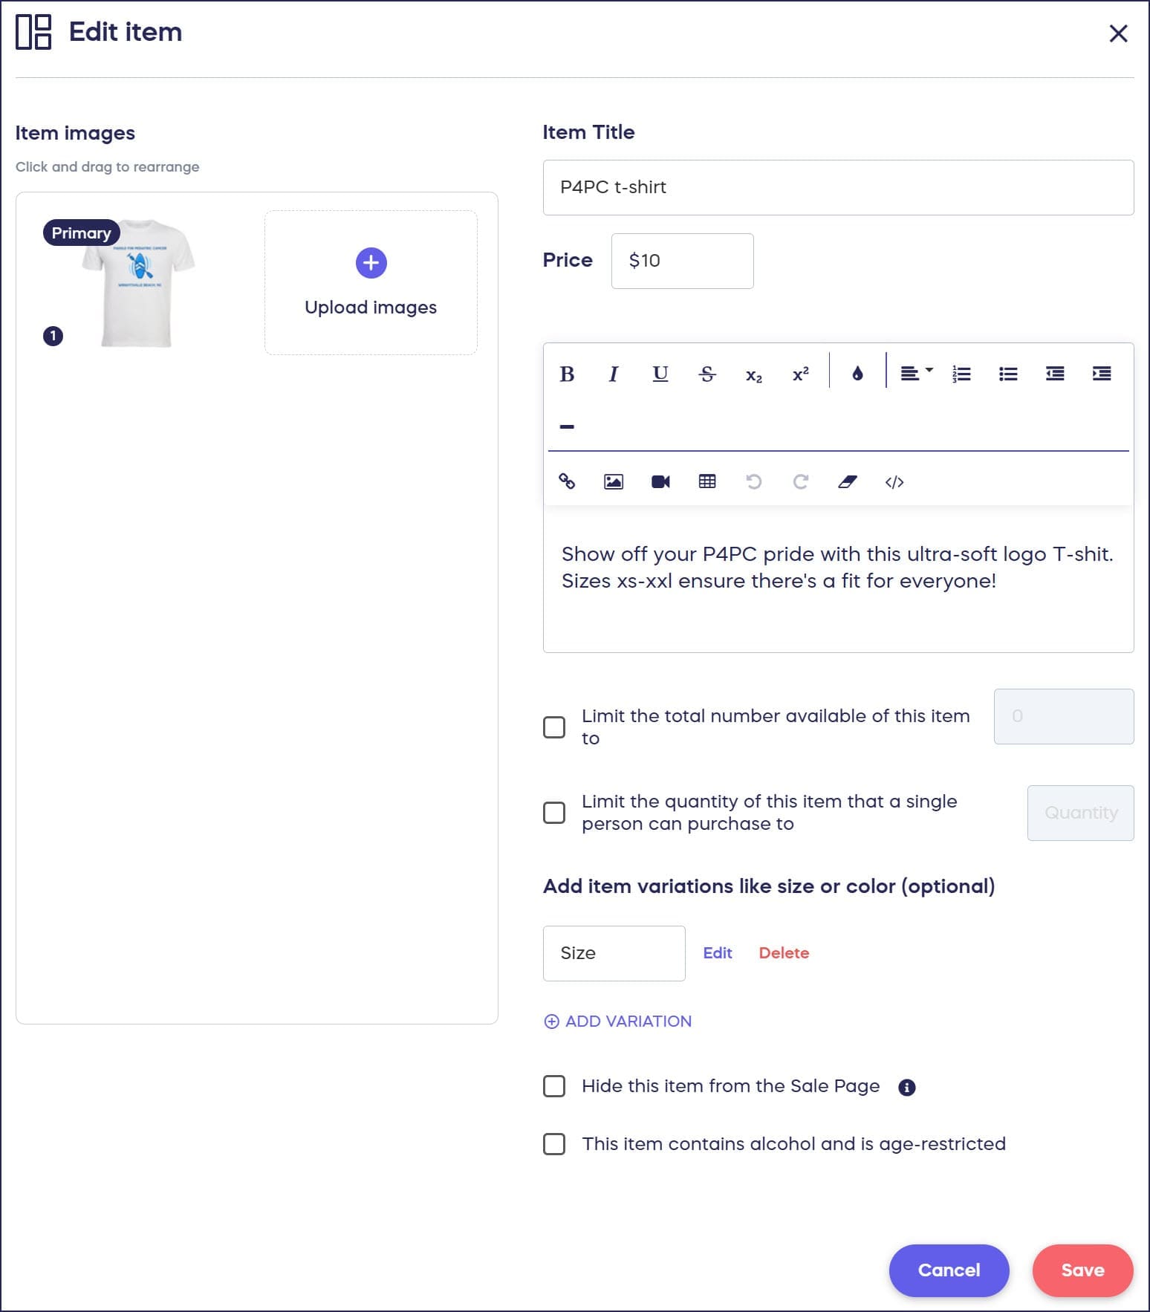The height and width of the screenshot is (1312, 1150).
Task: Open the text color picker droplet
Action: click(857, 374)
